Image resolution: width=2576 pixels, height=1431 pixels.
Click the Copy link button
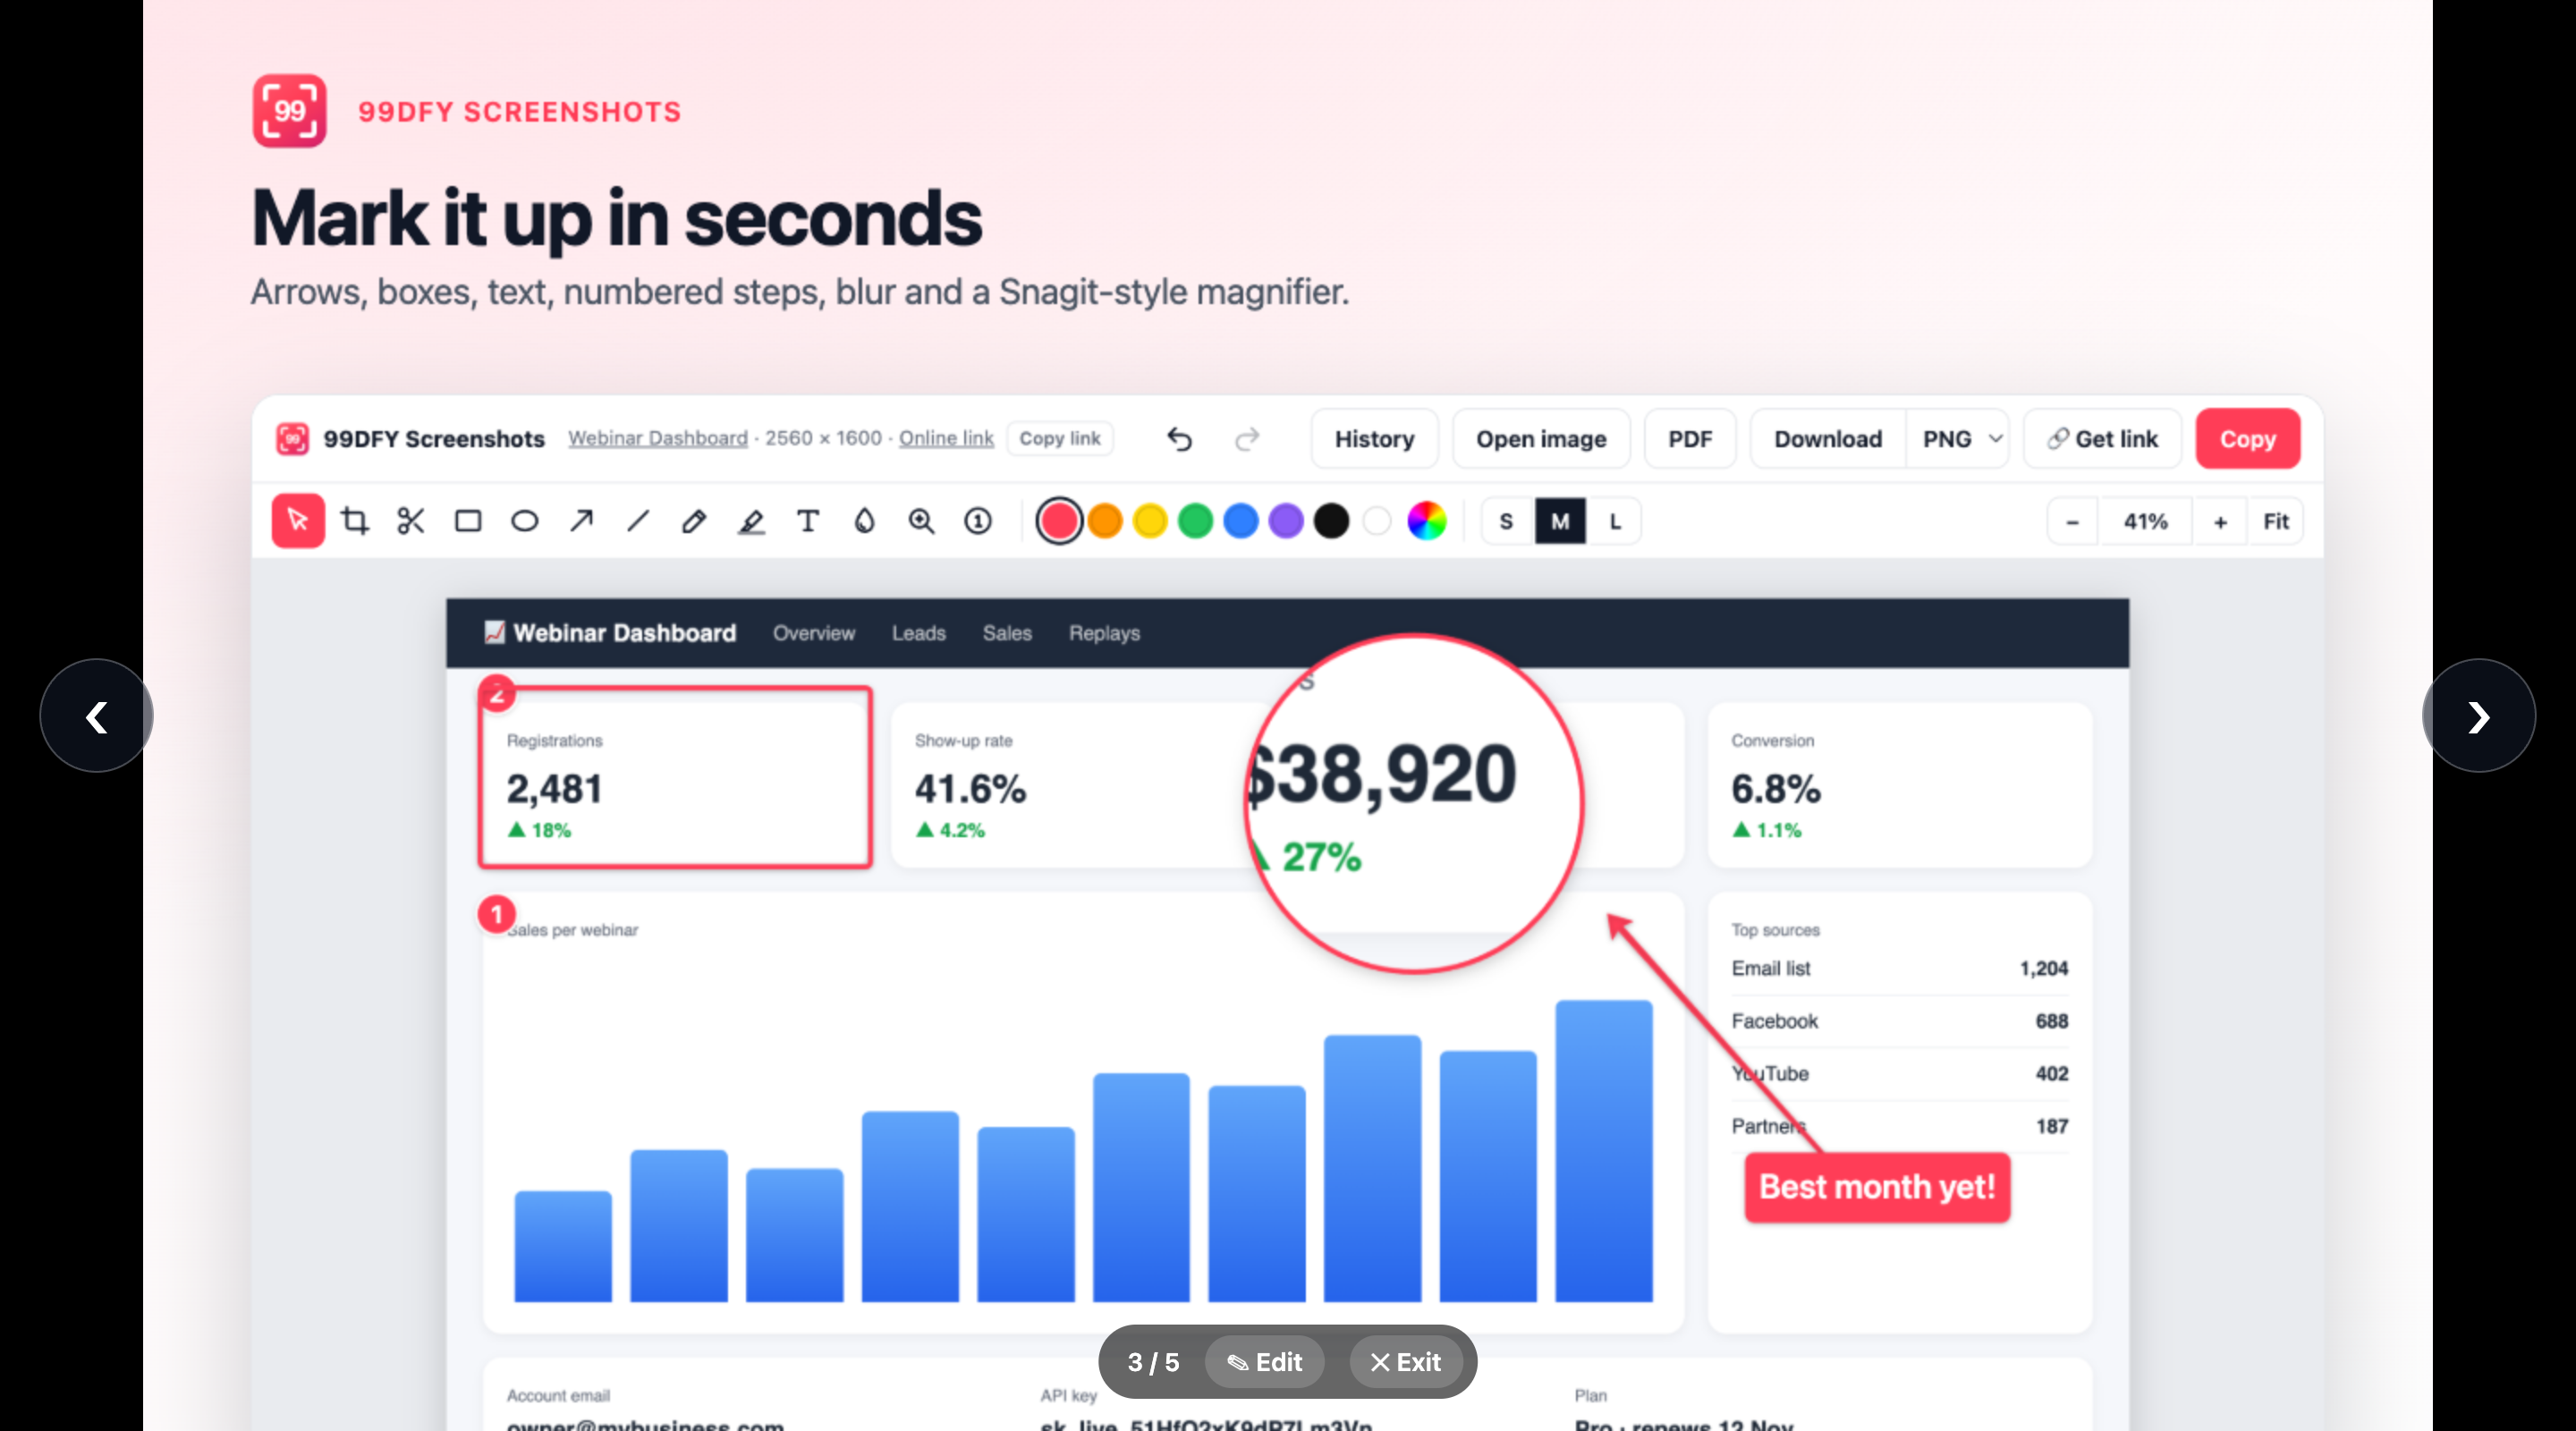pos(1060,438)
